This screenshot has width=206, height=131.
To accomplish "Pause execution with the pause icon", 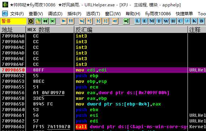I will 71,21.
